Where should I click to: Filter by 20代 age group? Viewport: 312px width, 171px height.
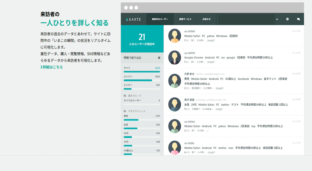[142, 135]
